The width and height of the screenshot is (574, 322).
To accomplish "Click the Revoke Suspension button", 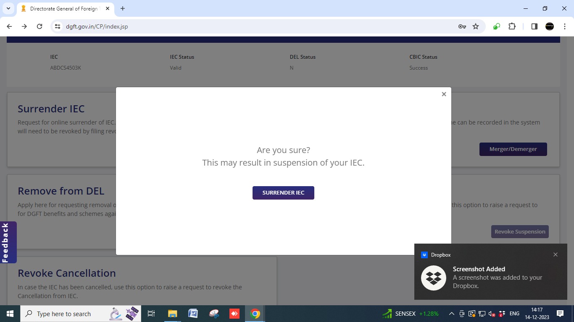I will pyautogui.click(x=520, y=231).
